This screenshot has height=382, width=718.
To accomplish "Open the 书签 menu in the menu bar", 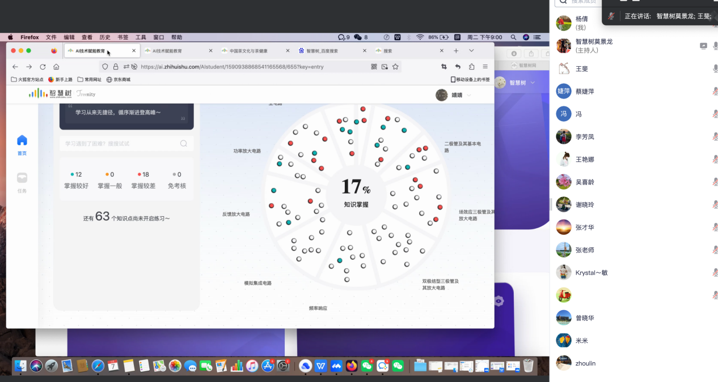I will [x=123, y=37].
